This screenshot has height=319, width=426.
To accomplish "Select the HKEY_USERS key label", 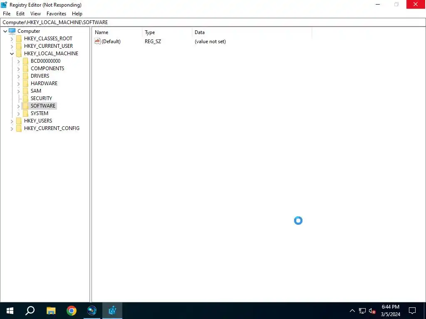I will pyautogui.click(x=38, y=121).
